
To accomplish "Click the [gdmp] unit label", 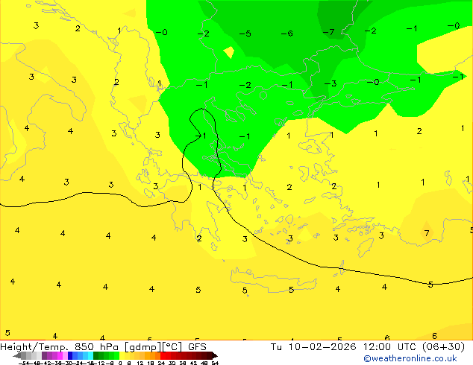I will click(143, 347).
